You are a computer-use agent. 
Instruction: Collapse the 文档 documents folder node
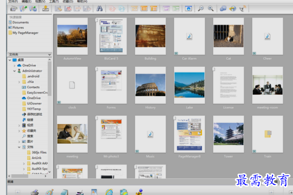click(19, 147)
